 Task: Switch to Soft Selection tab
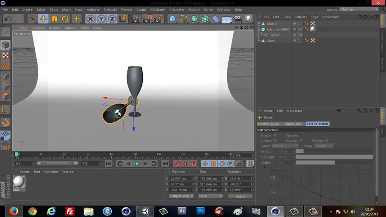coord(317,124)
